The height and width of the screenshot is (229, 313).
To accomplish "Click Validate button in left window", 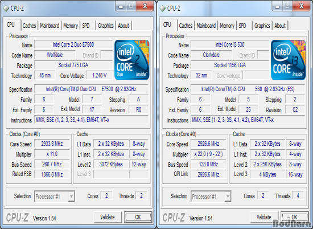I will 108,217.
